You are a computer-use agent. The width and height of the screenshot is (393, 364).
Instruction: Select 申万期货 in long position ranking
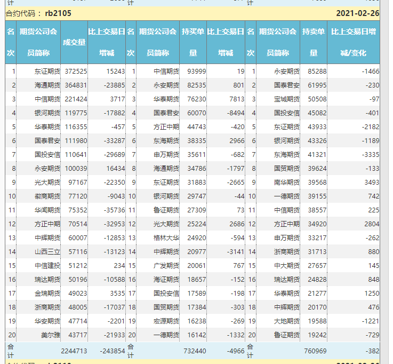(166, 155)
